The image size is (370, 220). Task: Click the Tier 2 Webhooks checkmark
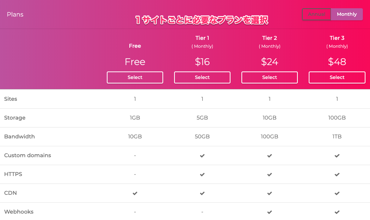(x=270, y=212)
